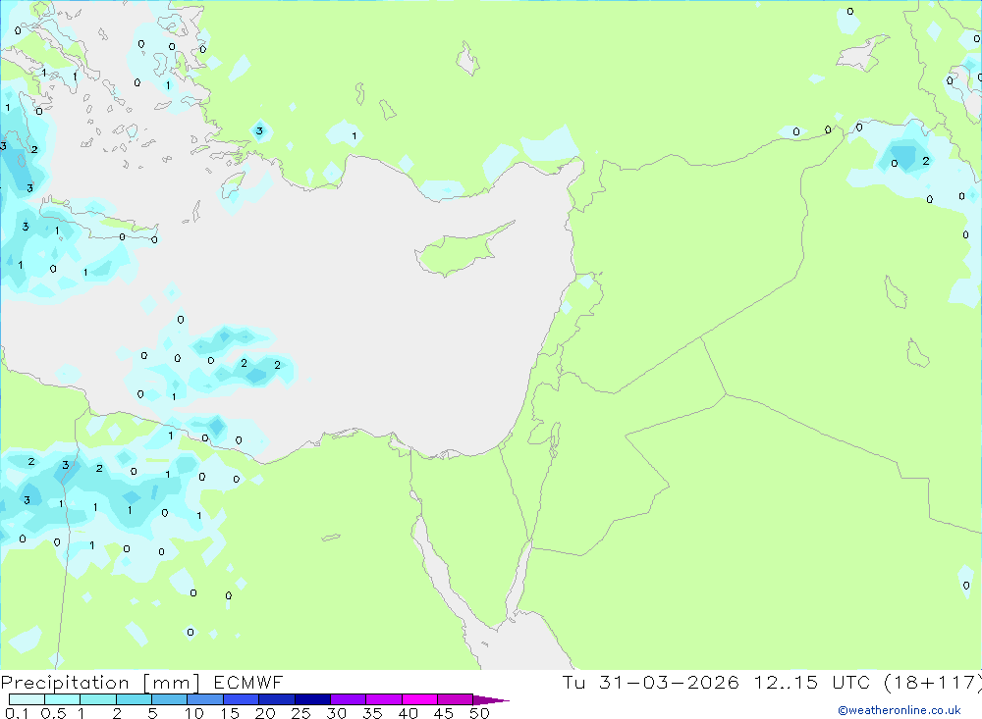Click the "35" legend scale label
Screen dimensions: 982x719
click(372, 713)
